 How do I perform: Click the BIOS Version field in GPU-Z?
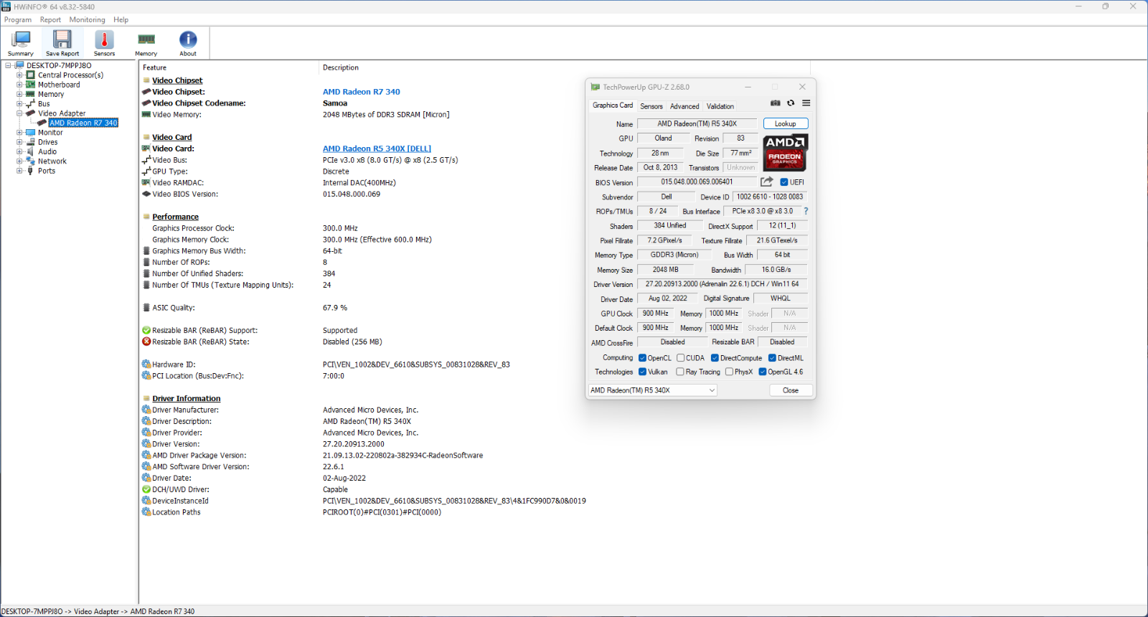coord(697,182)
